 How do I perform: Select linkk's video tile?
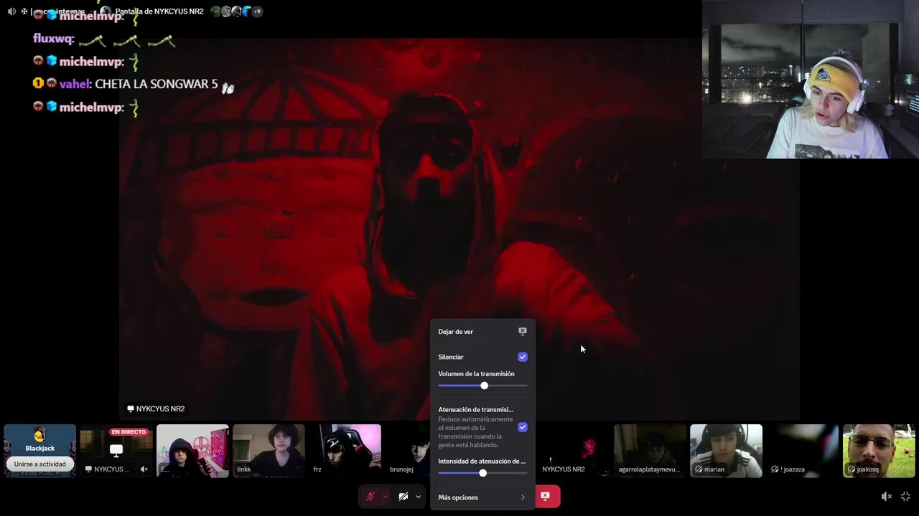(269, 451)
